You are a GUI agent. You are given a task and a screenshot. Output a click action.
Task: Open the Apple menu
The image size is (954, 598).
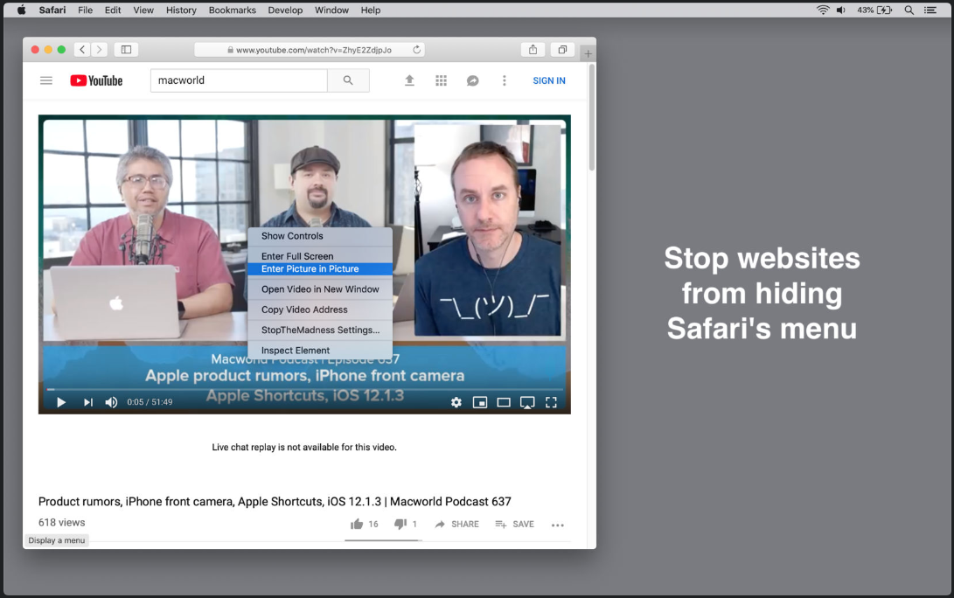(21, 10)
